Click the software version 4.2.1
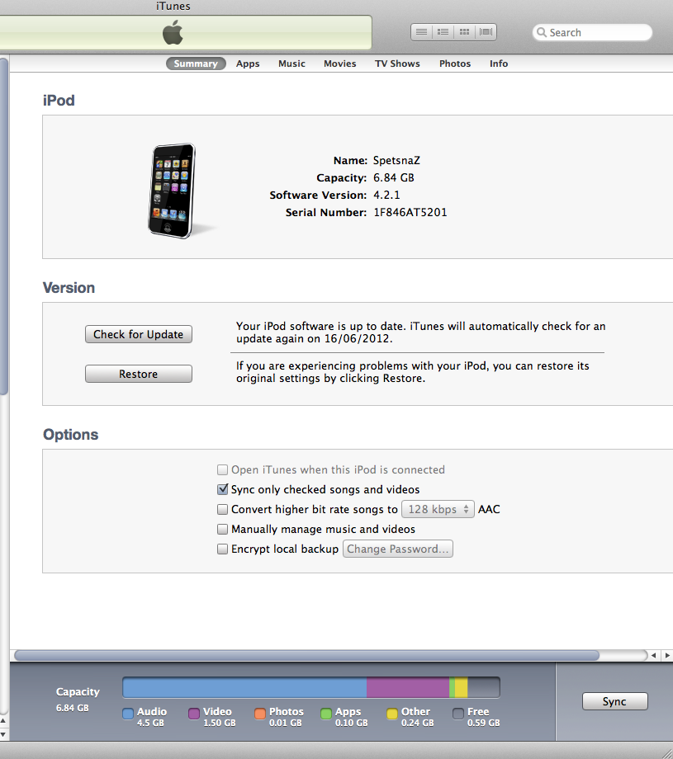This screenshot has height=759, width=673. [x=386, y=195]
